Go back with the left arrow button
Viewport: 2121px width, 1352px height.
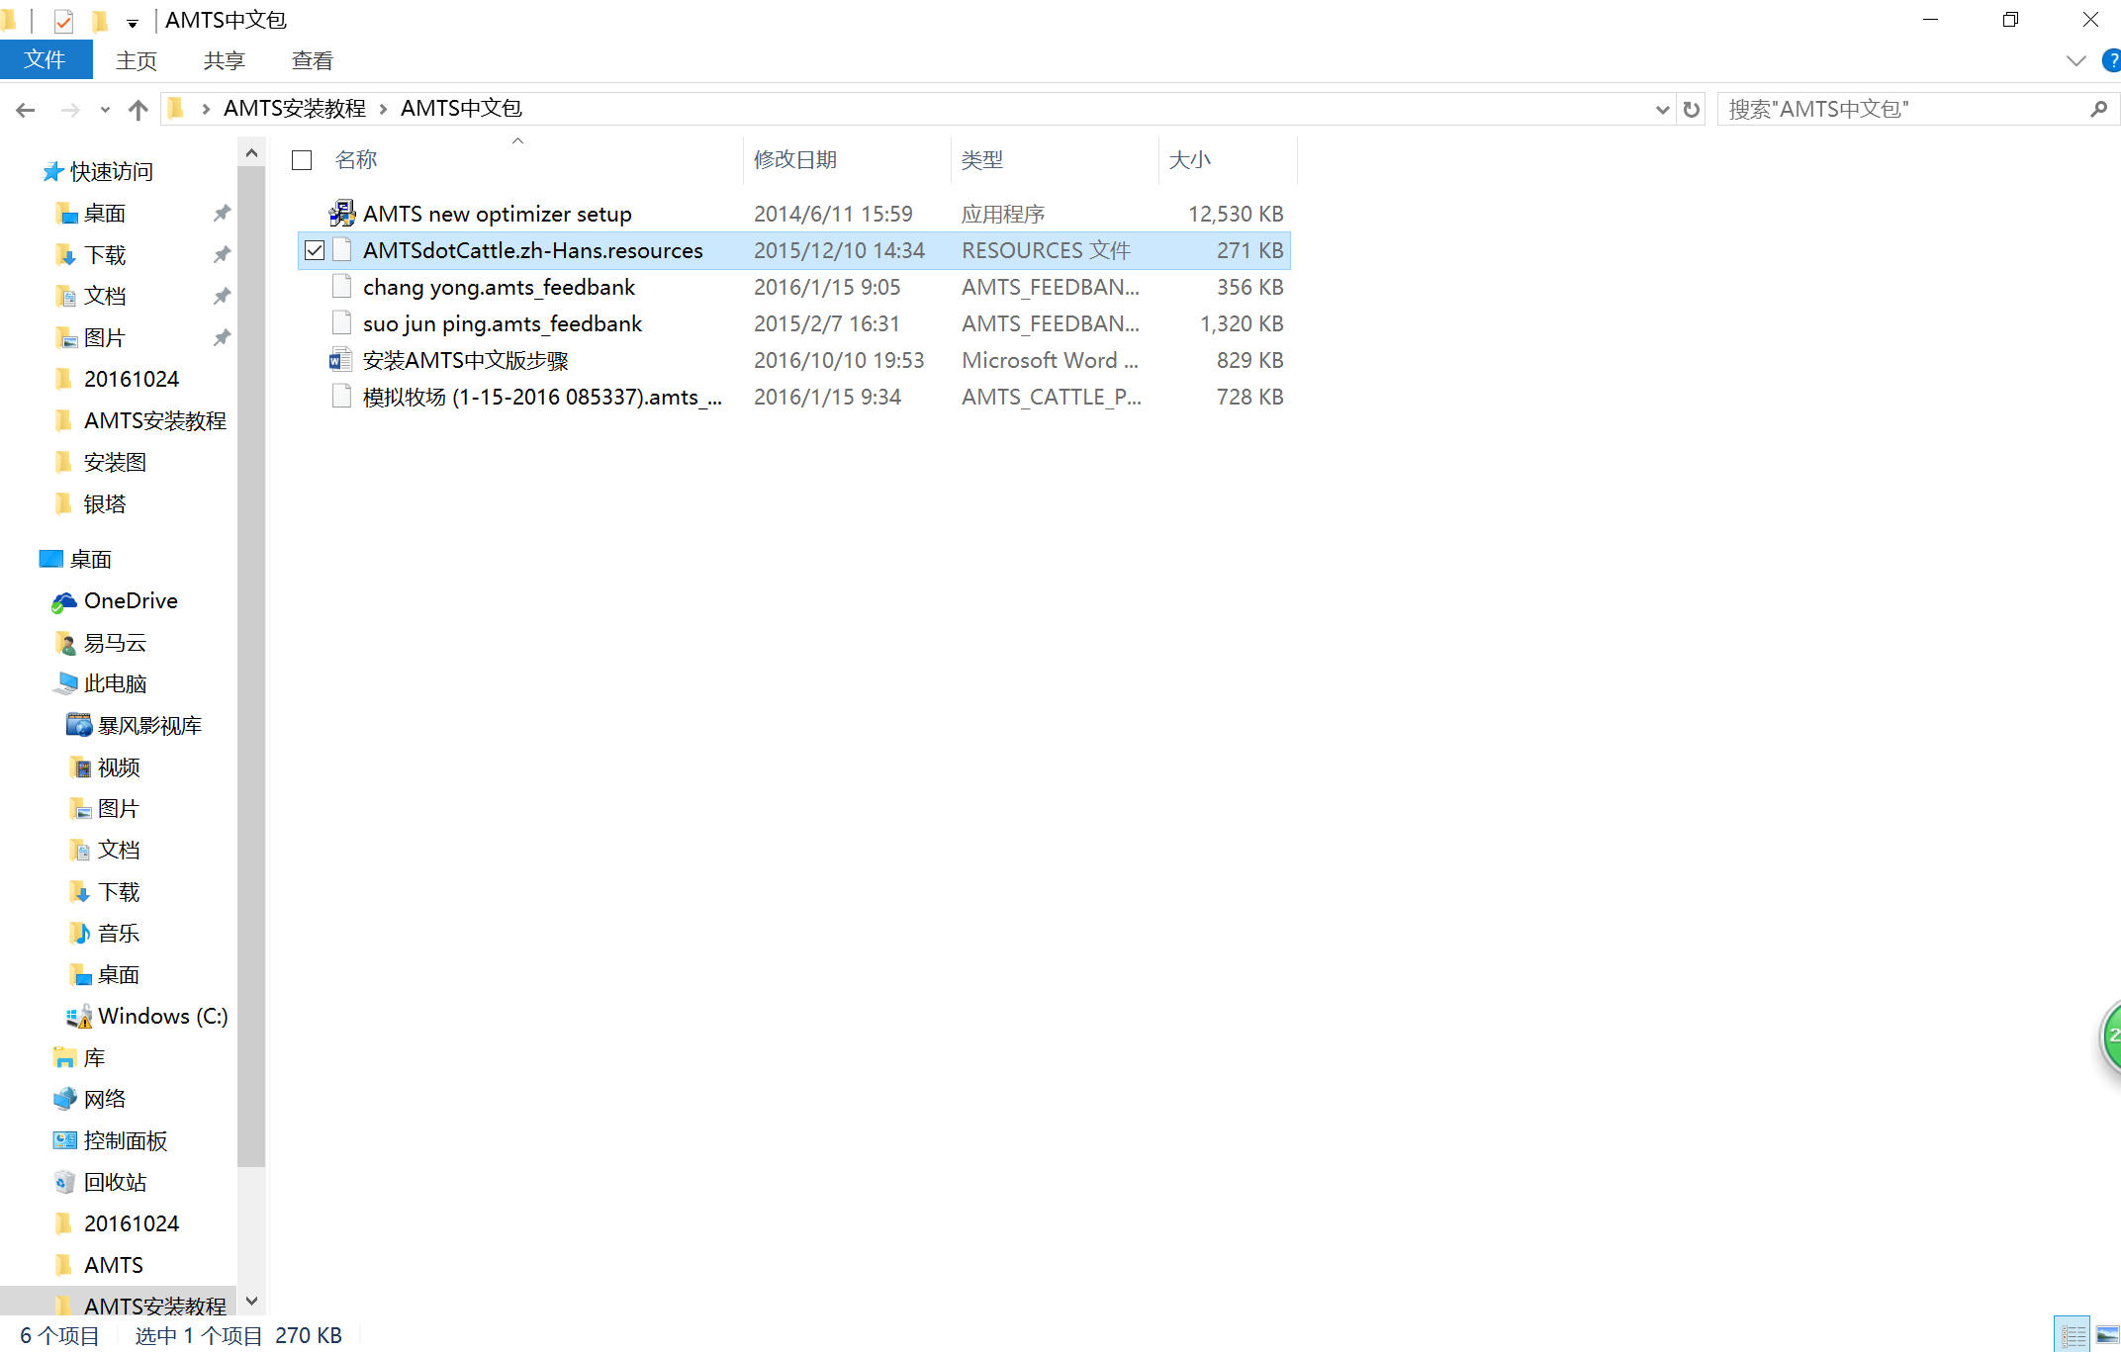pyautogui.click(x=26, y=110)
